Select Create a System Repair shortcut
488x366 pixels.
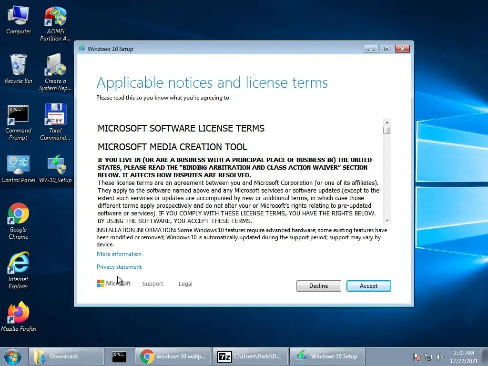[55, 73]
